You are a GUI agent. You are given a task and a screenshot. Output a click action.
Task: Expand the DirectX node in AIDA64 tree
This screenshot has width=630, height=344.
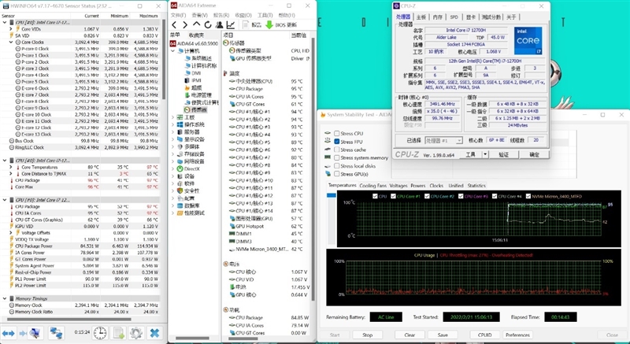[173, 169]
